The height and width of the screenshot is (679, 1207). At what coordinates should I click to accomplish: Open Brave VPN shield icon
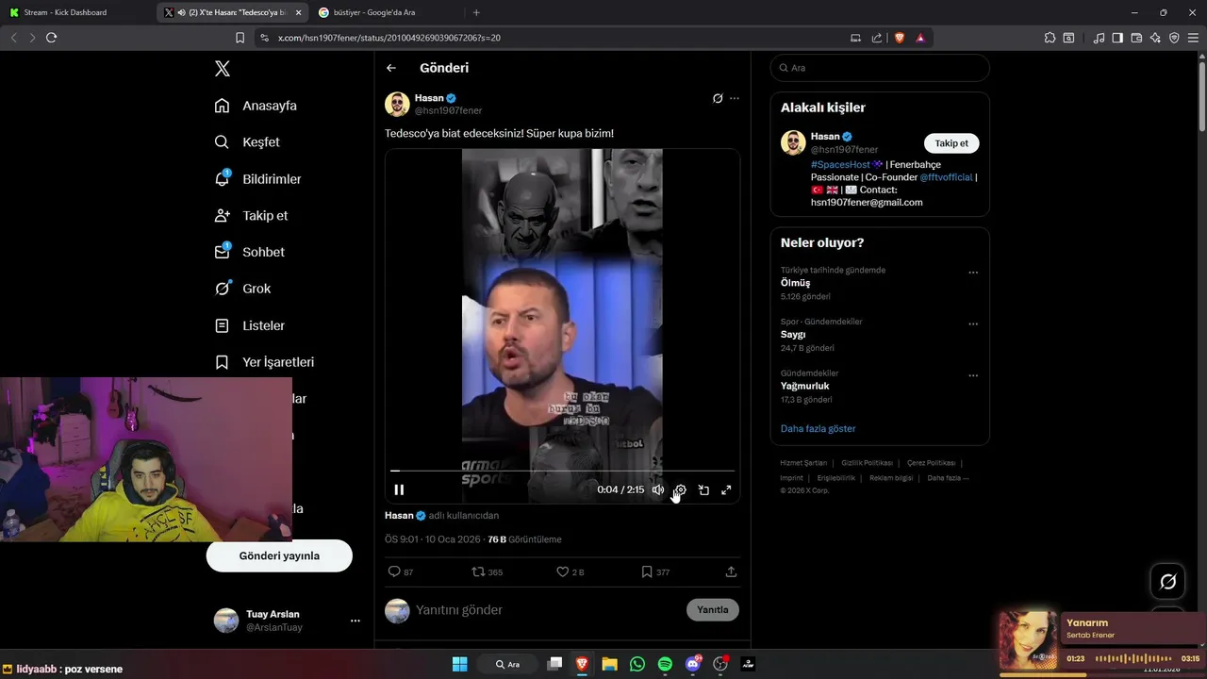tap(1174, 38)
